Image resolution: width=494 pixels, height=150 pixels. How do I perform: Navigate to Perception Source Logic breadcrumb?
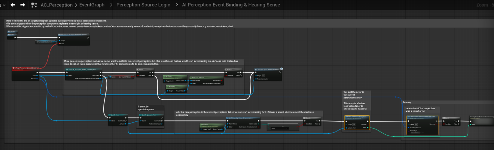point(143,5)
